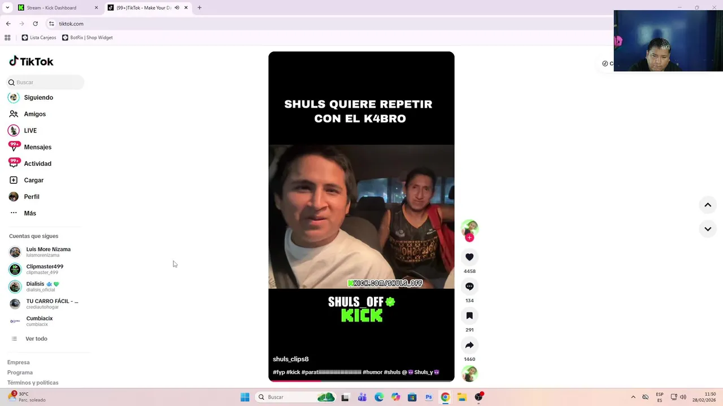
Task: Open creator avatar above the like button
Action: tap(469, 228)
